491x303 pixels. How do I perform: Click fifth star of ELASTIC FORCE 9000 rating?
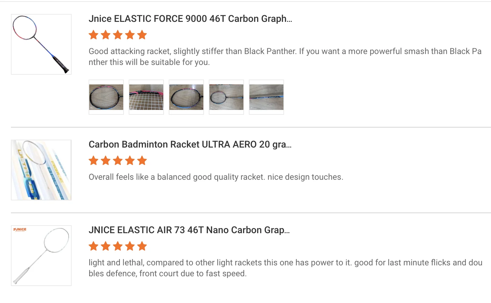142,35
